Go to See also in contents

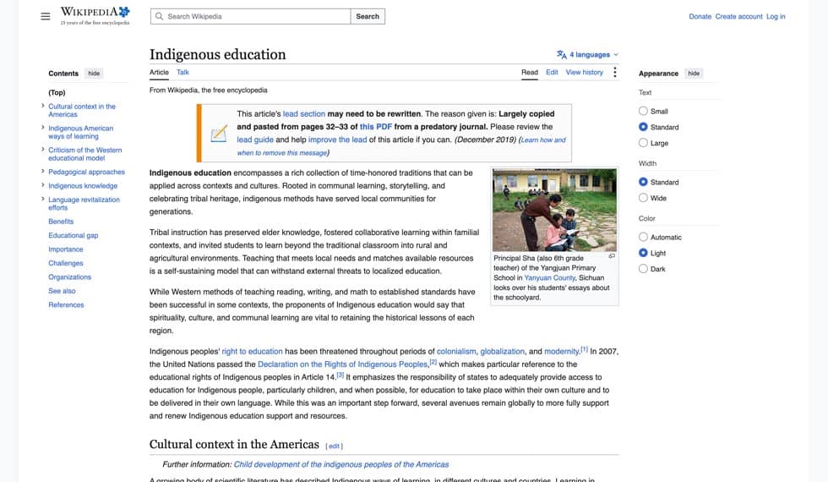coord(62,291)
